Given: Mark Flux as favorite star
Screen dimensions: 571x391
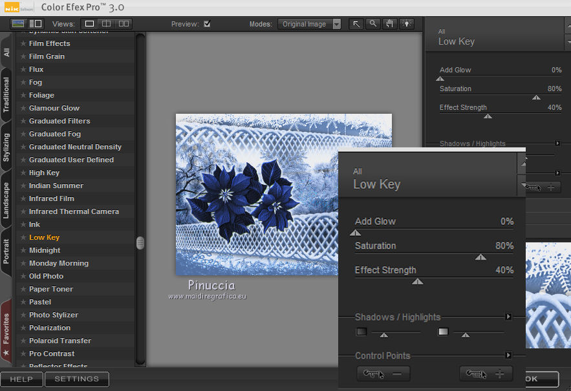Looking at the screenshot, I should (x=23, y=69).
